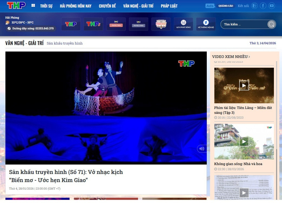The width and height of the screenshot is (282, 212).
Task: Tune to FM 93.7 MHz radio icon
Action: 116,24
